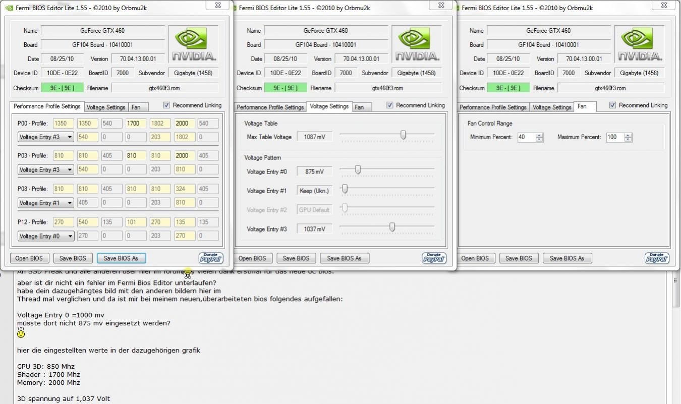Open the P00 profile Voltage Entry #3 dropdown
Screen dimensions: 681x404
(46, 137)
